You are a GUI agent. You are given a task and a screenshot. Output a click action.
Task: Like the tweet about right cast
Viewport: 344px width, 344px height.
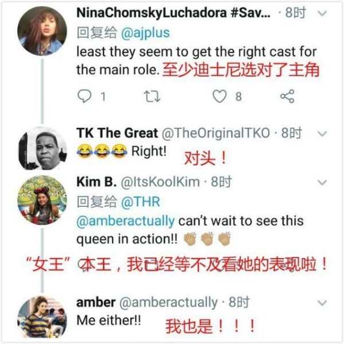pos(220,96)
